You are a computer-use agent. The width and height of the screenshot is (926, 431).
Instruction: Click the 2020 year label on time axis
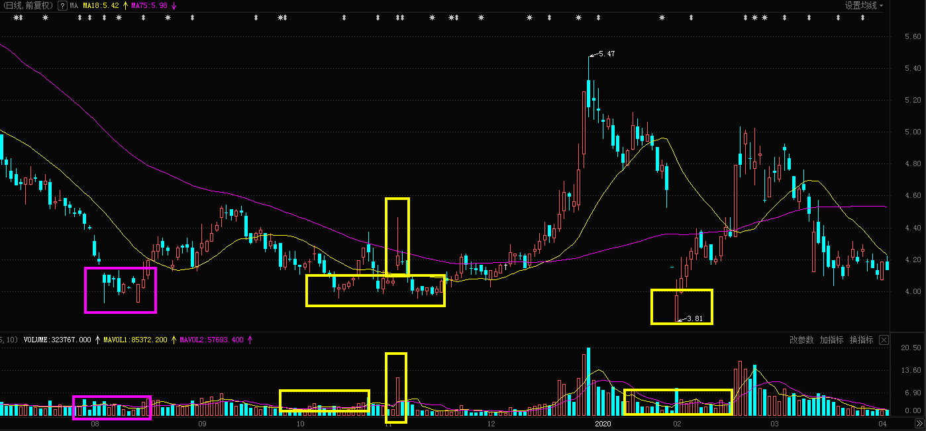click(601, 423)
